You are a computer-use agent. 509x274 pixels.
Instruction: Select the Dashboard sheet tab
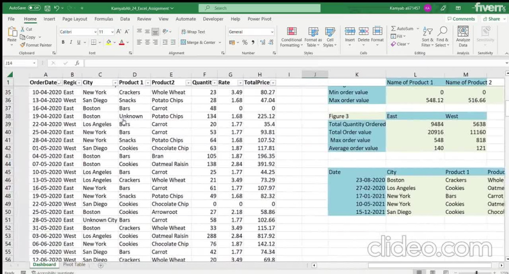(x=44, y=265)
